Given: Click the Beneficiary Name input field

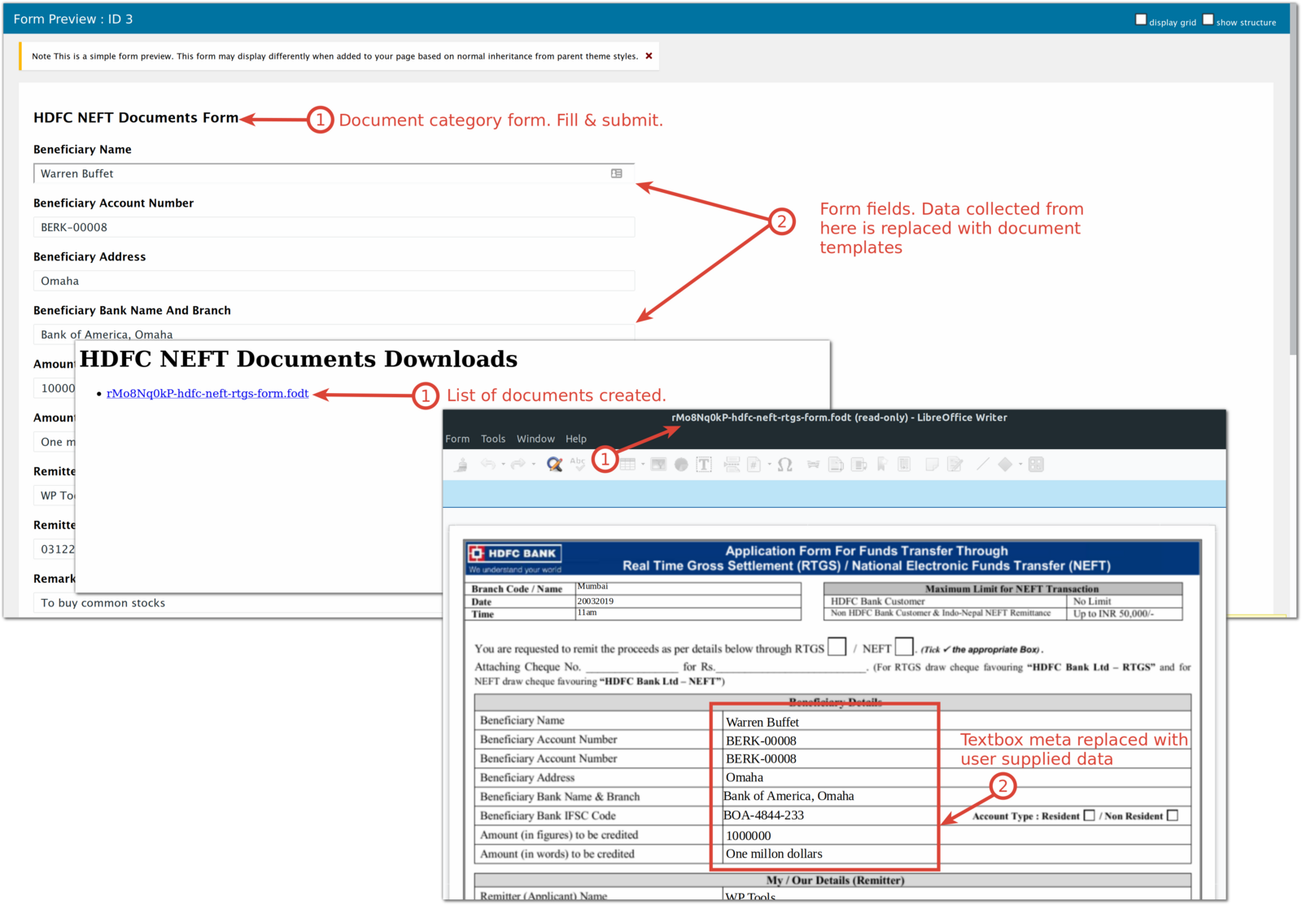Looking at the screenshot, I should [x=325, y=173].
